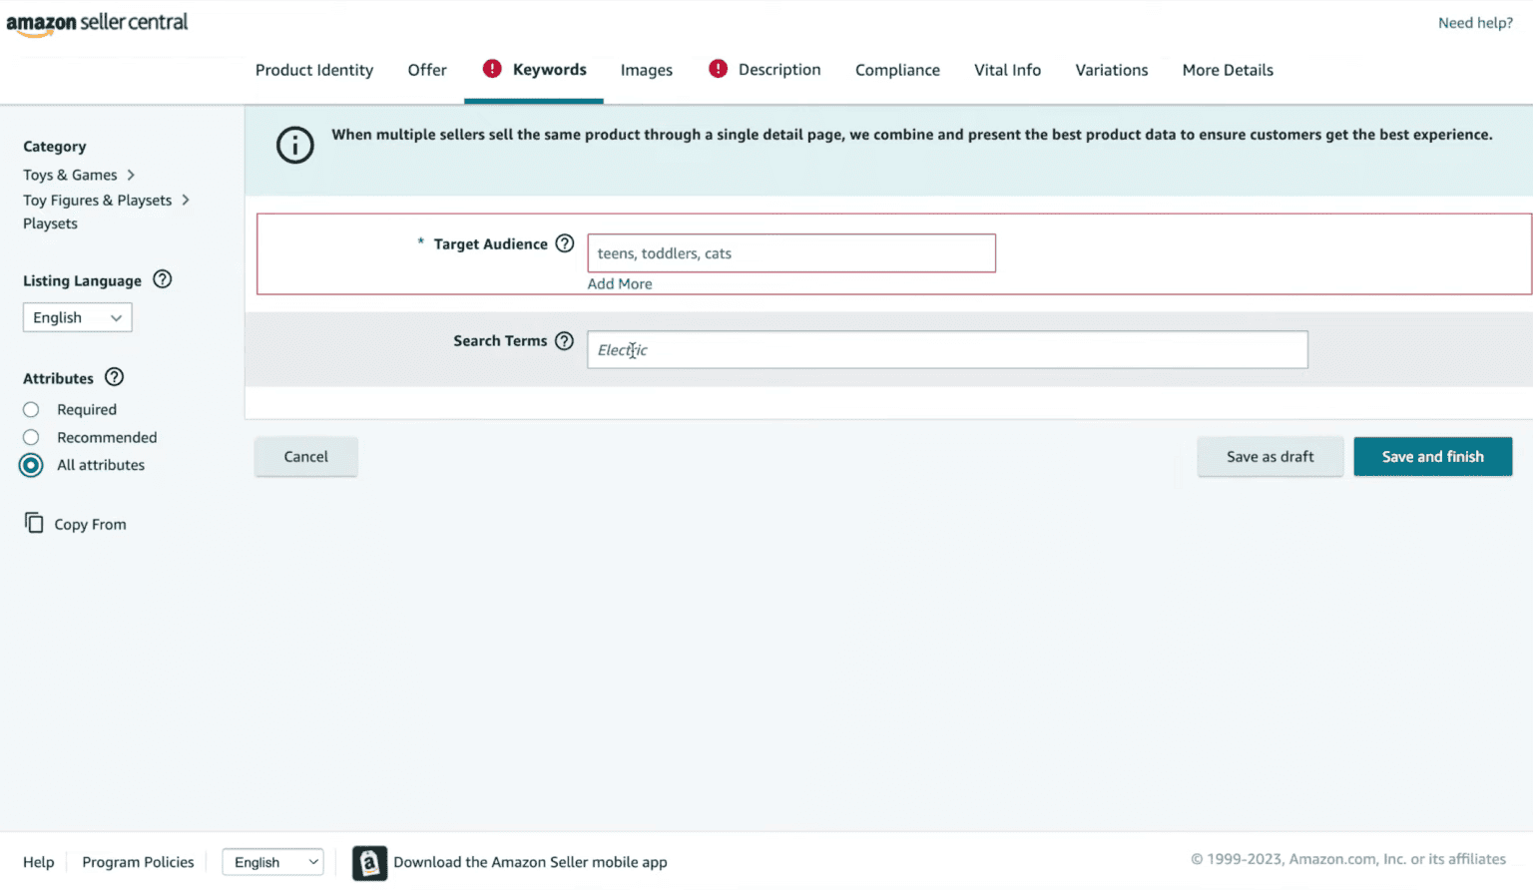Click into the Search Terms input field
The image size is (1533, 890).
[x=946, y=350]
